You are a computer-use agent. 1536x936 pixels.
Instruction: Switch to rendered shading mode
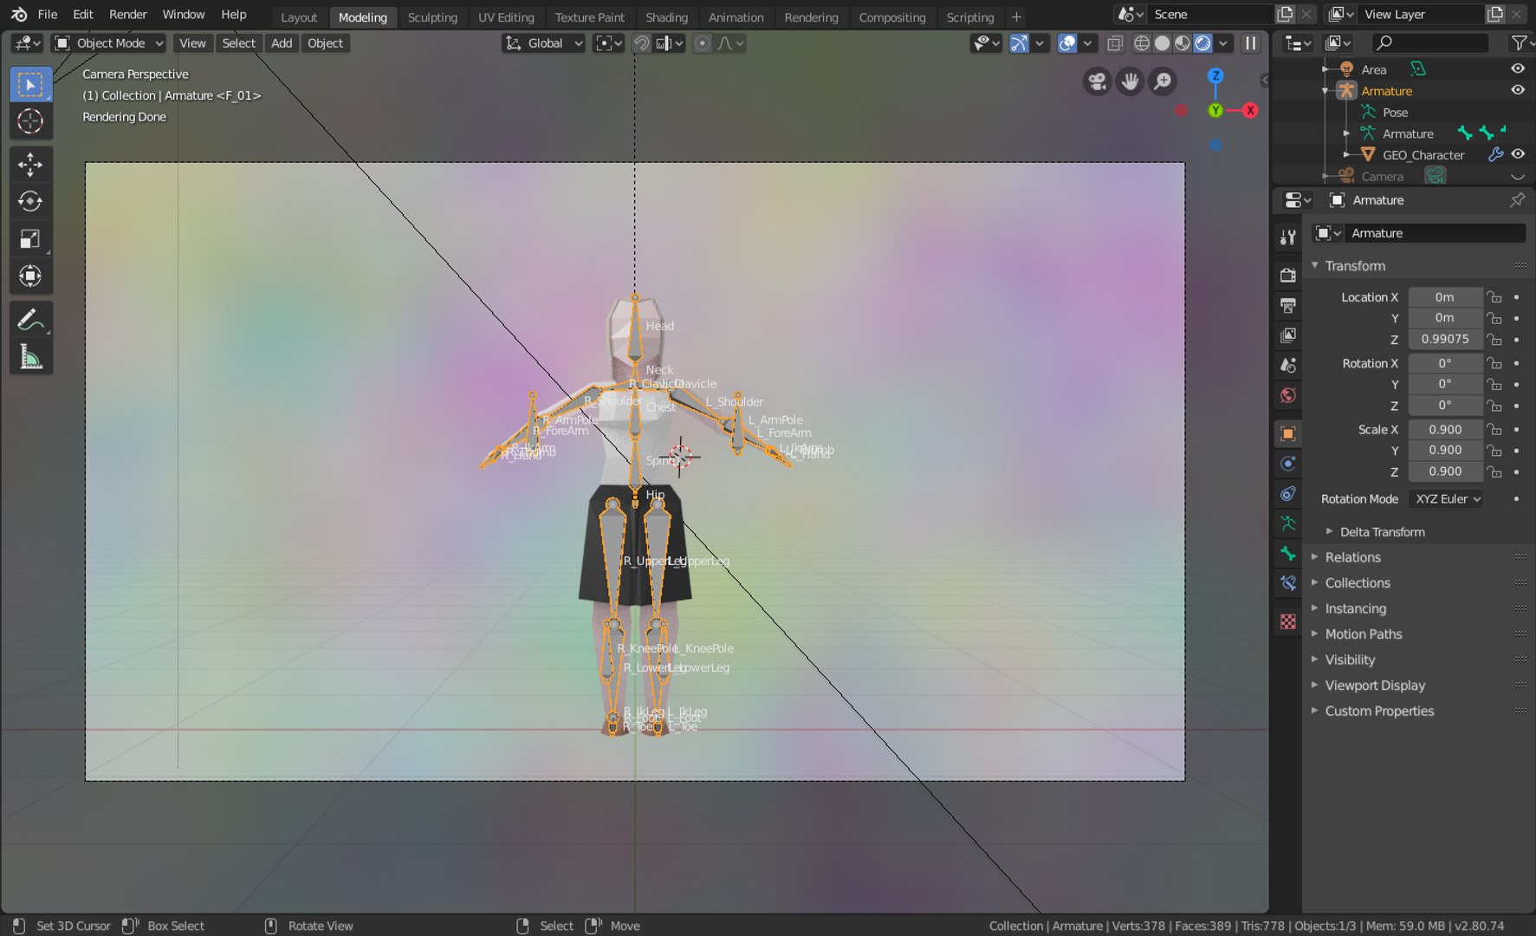[1203, 42]
